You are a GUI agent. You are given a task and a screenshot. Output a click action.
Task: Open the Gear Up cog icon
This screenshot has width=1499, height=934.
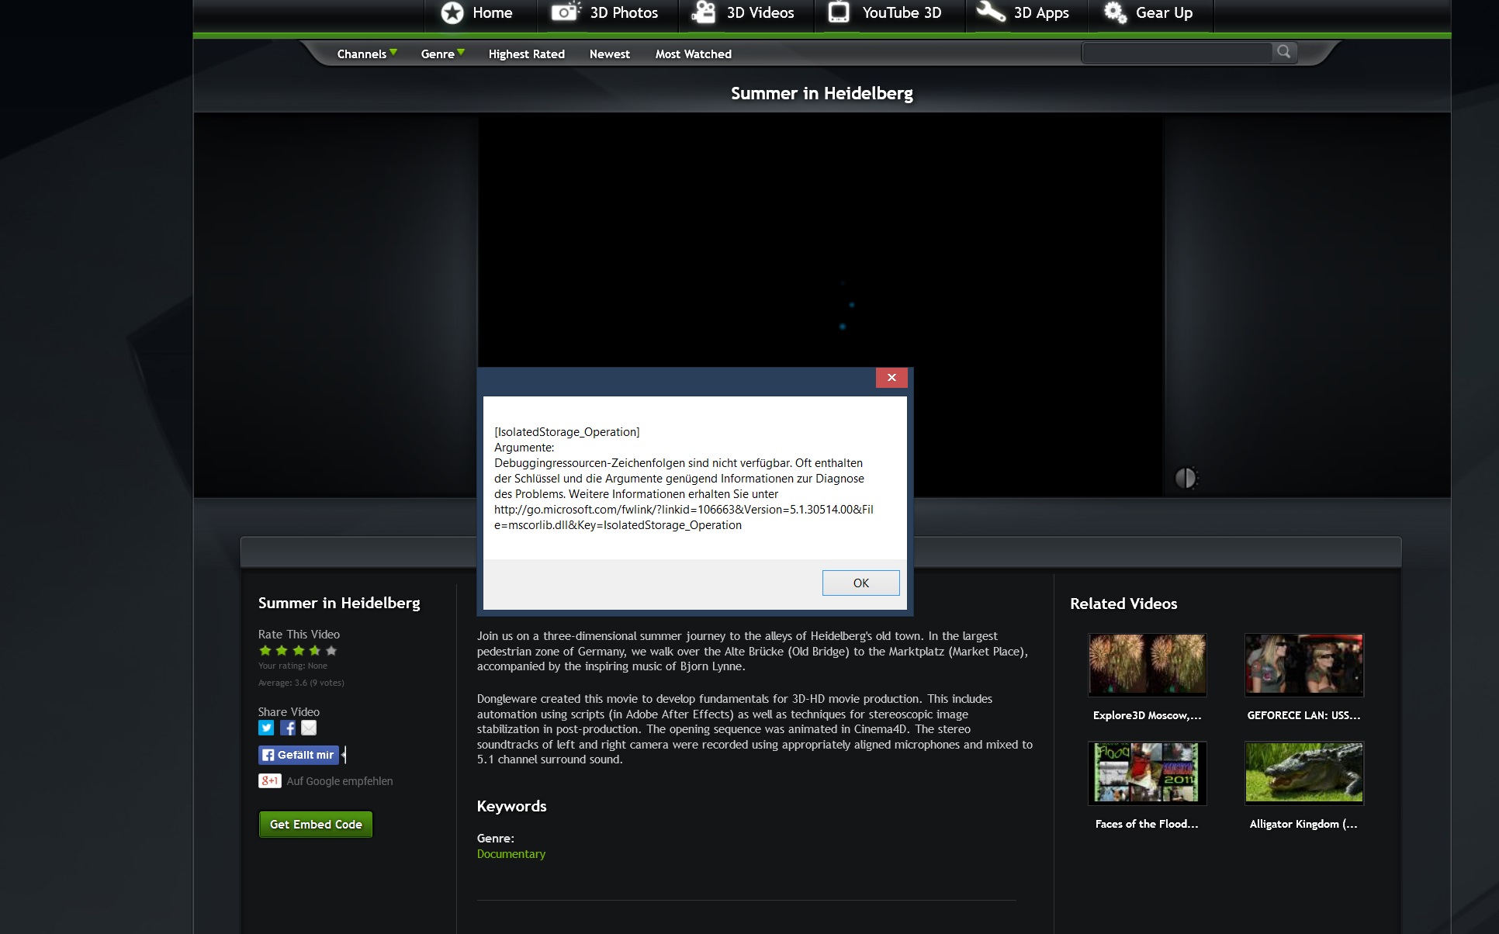(x=1115, y=12)
